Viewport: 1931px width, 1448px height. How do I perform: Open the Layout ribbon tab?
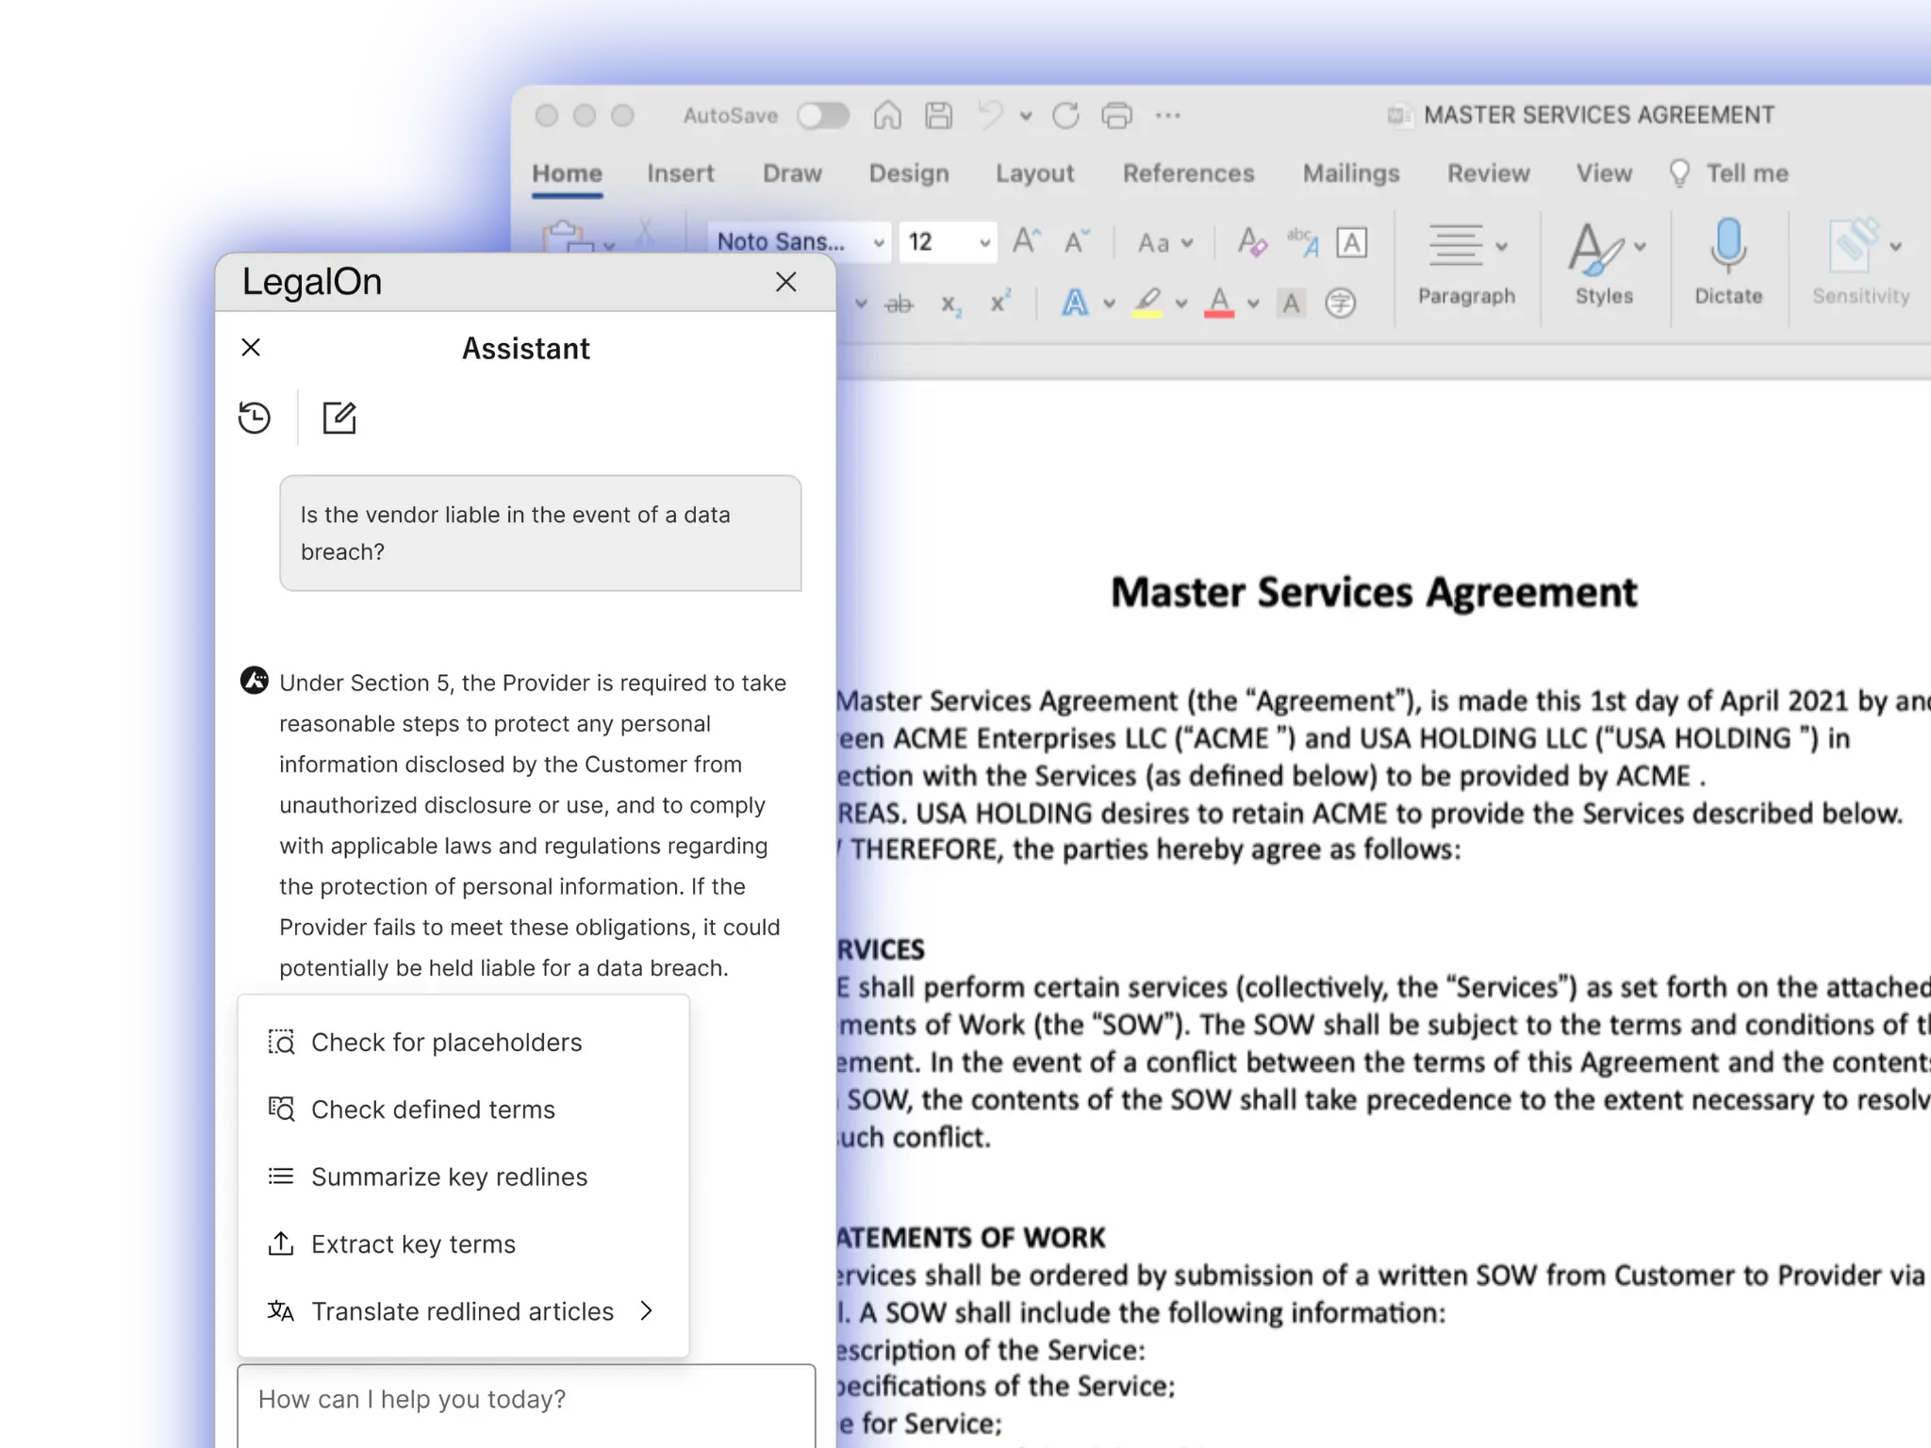pyautogui.click(x=1035, y=173)
